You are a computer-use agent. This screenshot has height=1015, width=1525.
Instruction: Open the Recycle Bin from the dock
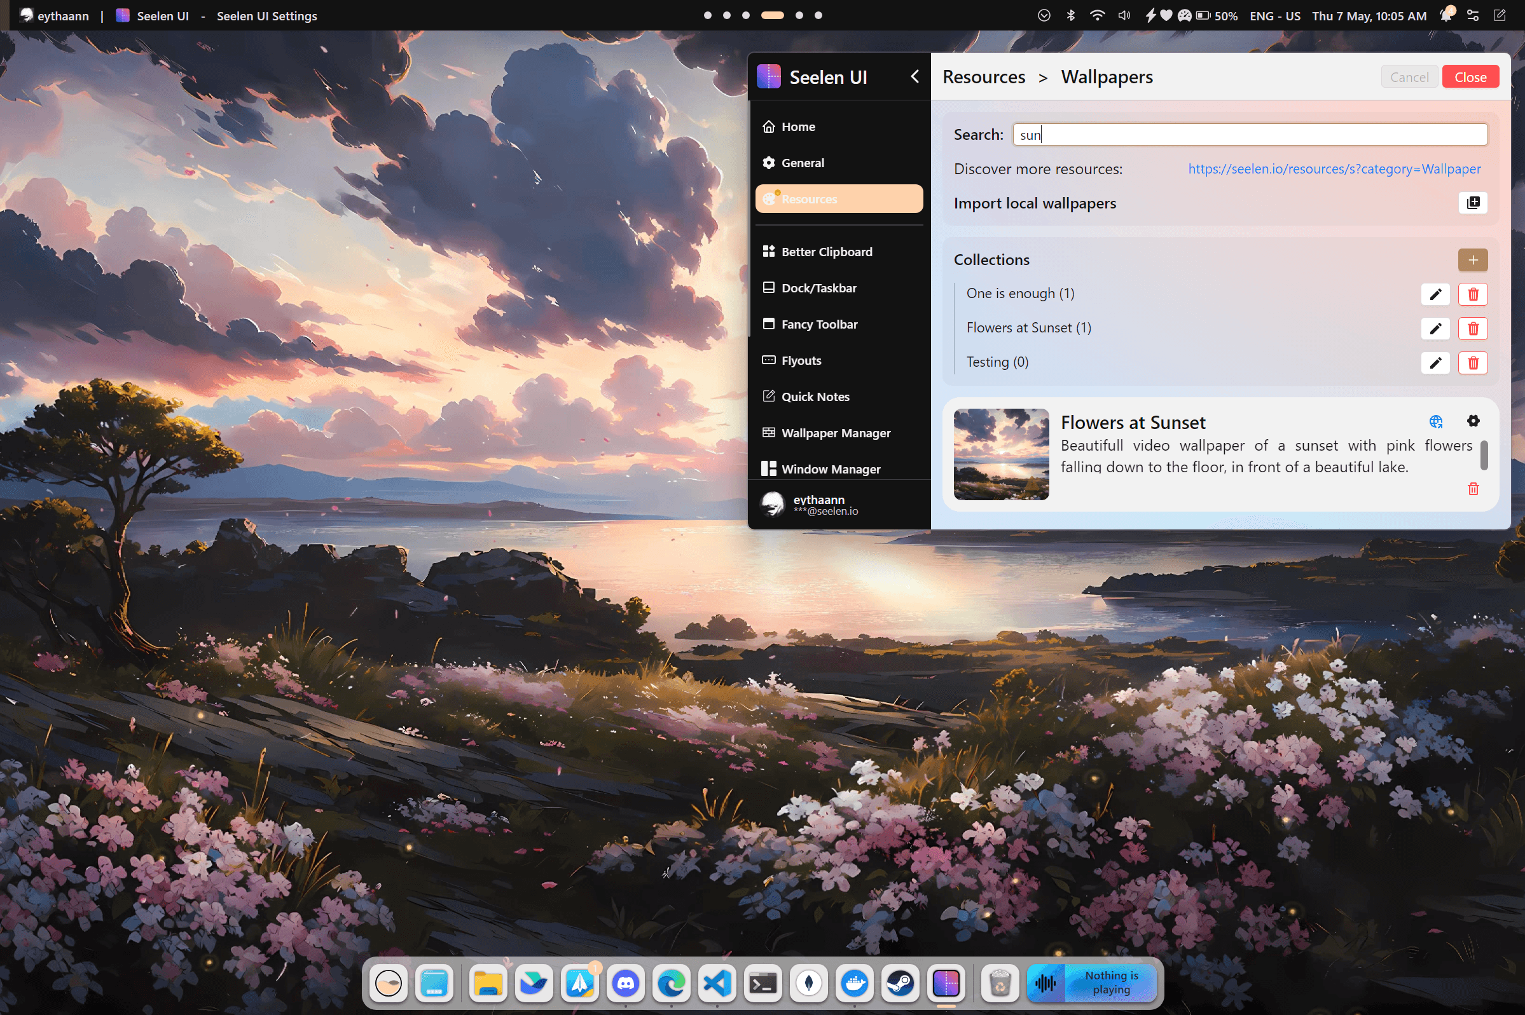(x=1000, y=983)
